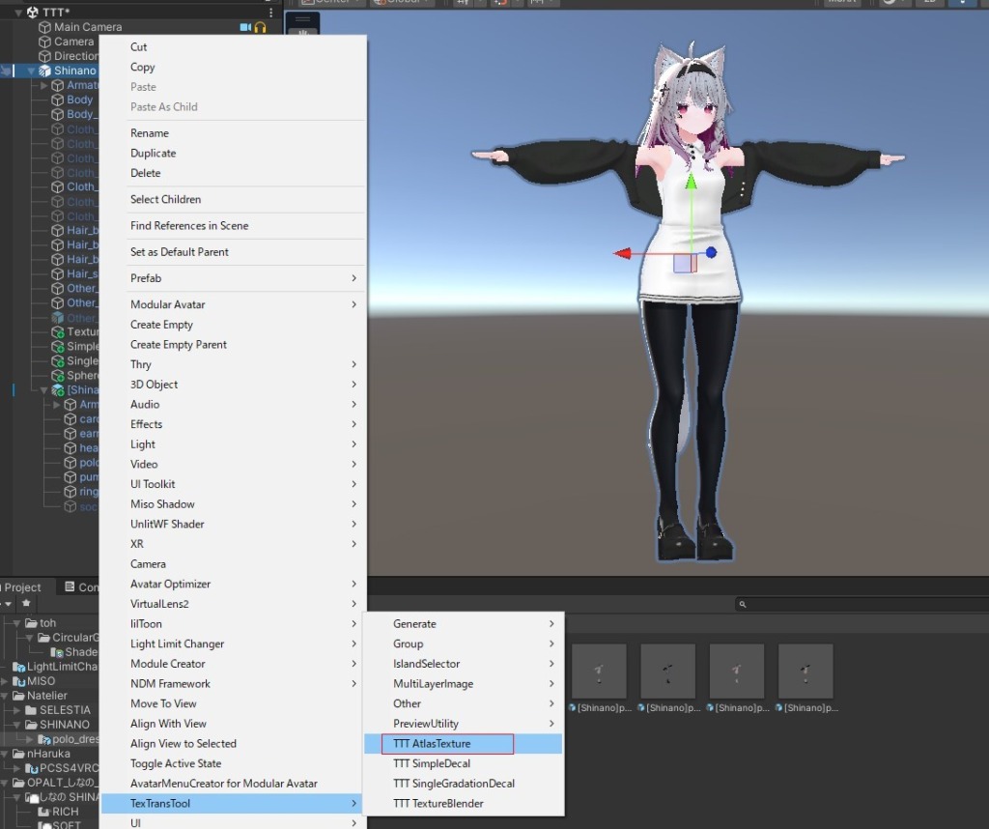Choose Cut from the context menu
989x829 pixels.
pos(234,46)
